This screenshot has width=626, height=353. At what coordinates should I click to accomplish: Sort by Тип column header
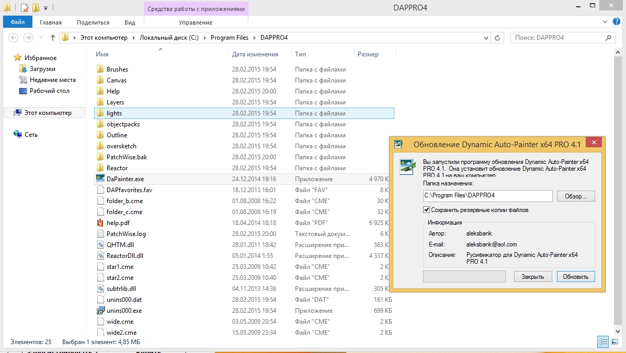pos(300,54)
